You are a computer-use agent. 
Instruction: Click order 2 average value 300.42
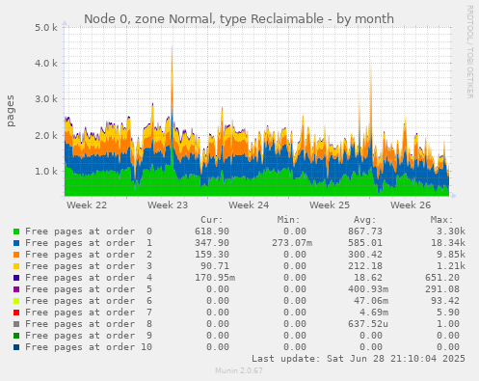tap(365, 255)
